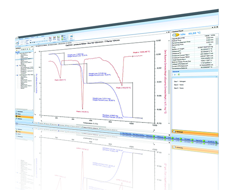Click the Report icon in the ribbon
Viewport: 228px width, 190px height.
pos(72,36)
